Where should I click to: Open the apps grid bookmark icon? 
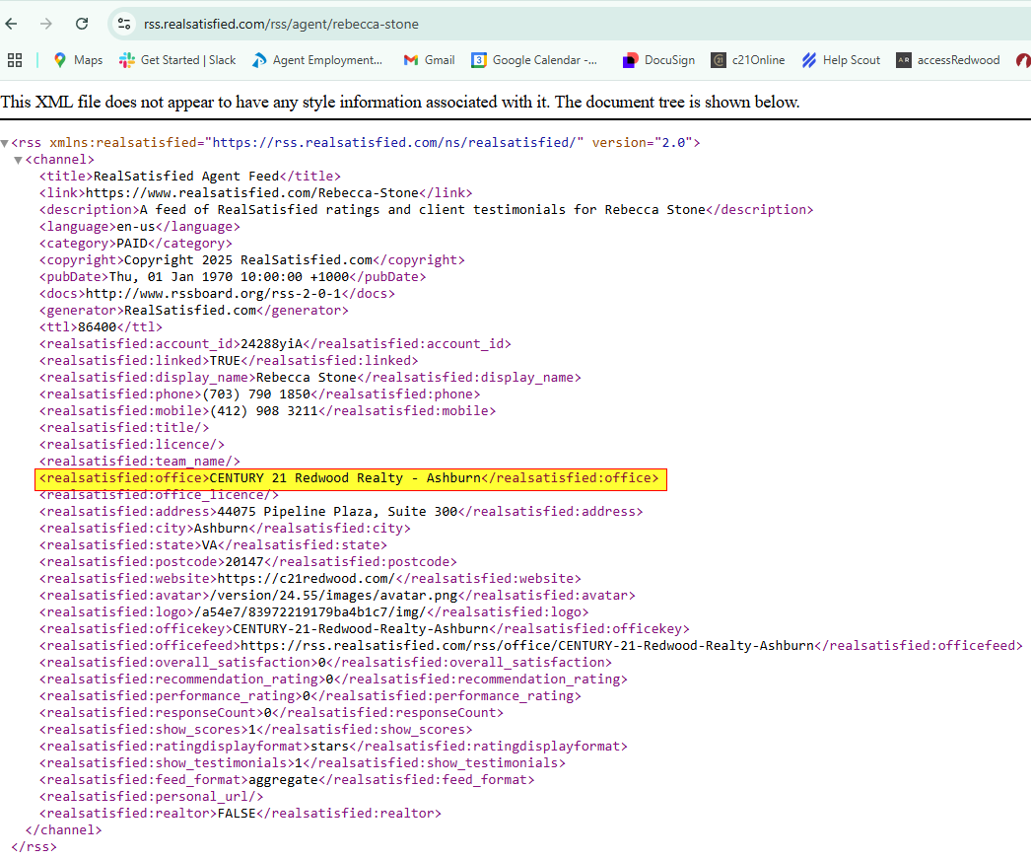[15, 60]
